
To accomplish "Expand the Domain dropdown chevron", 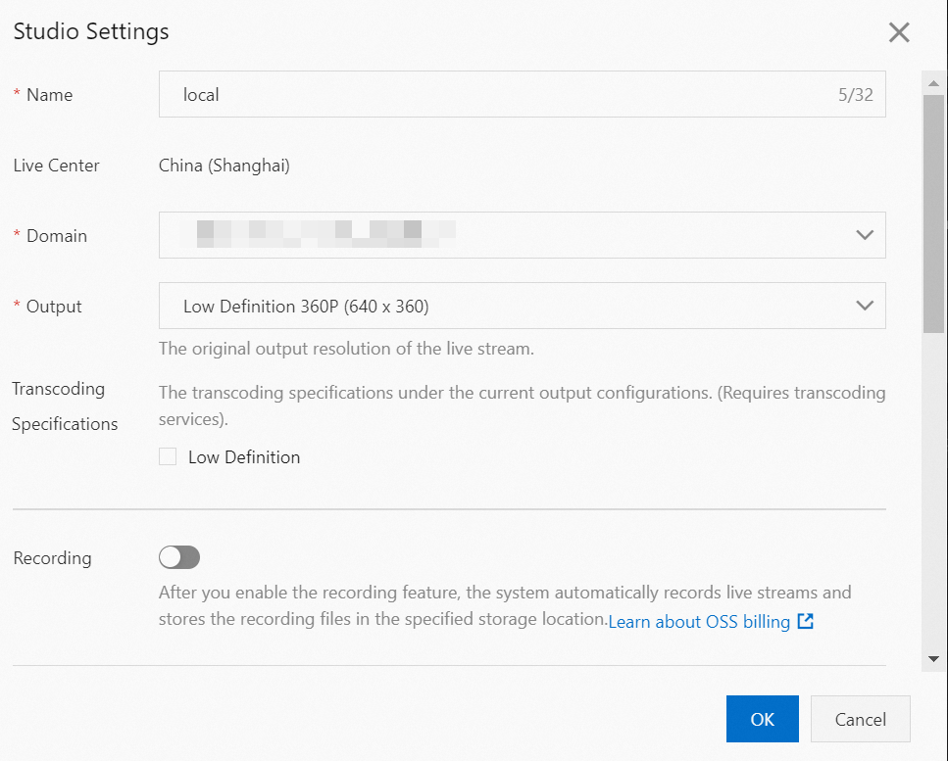I will [x=864, y=235].
